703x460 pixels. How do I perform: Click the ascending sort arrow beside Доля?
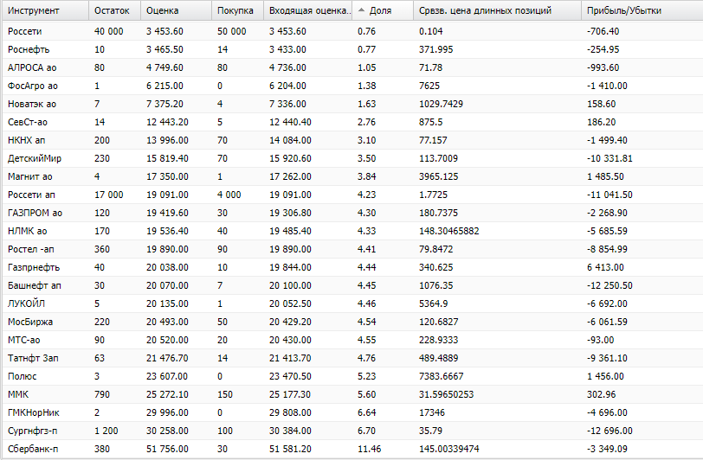[x=361, y=10]
